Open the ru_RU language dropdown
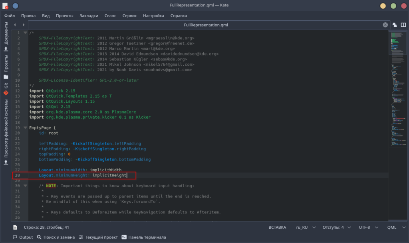Screen dimensions: 409x243 (306, 227)
